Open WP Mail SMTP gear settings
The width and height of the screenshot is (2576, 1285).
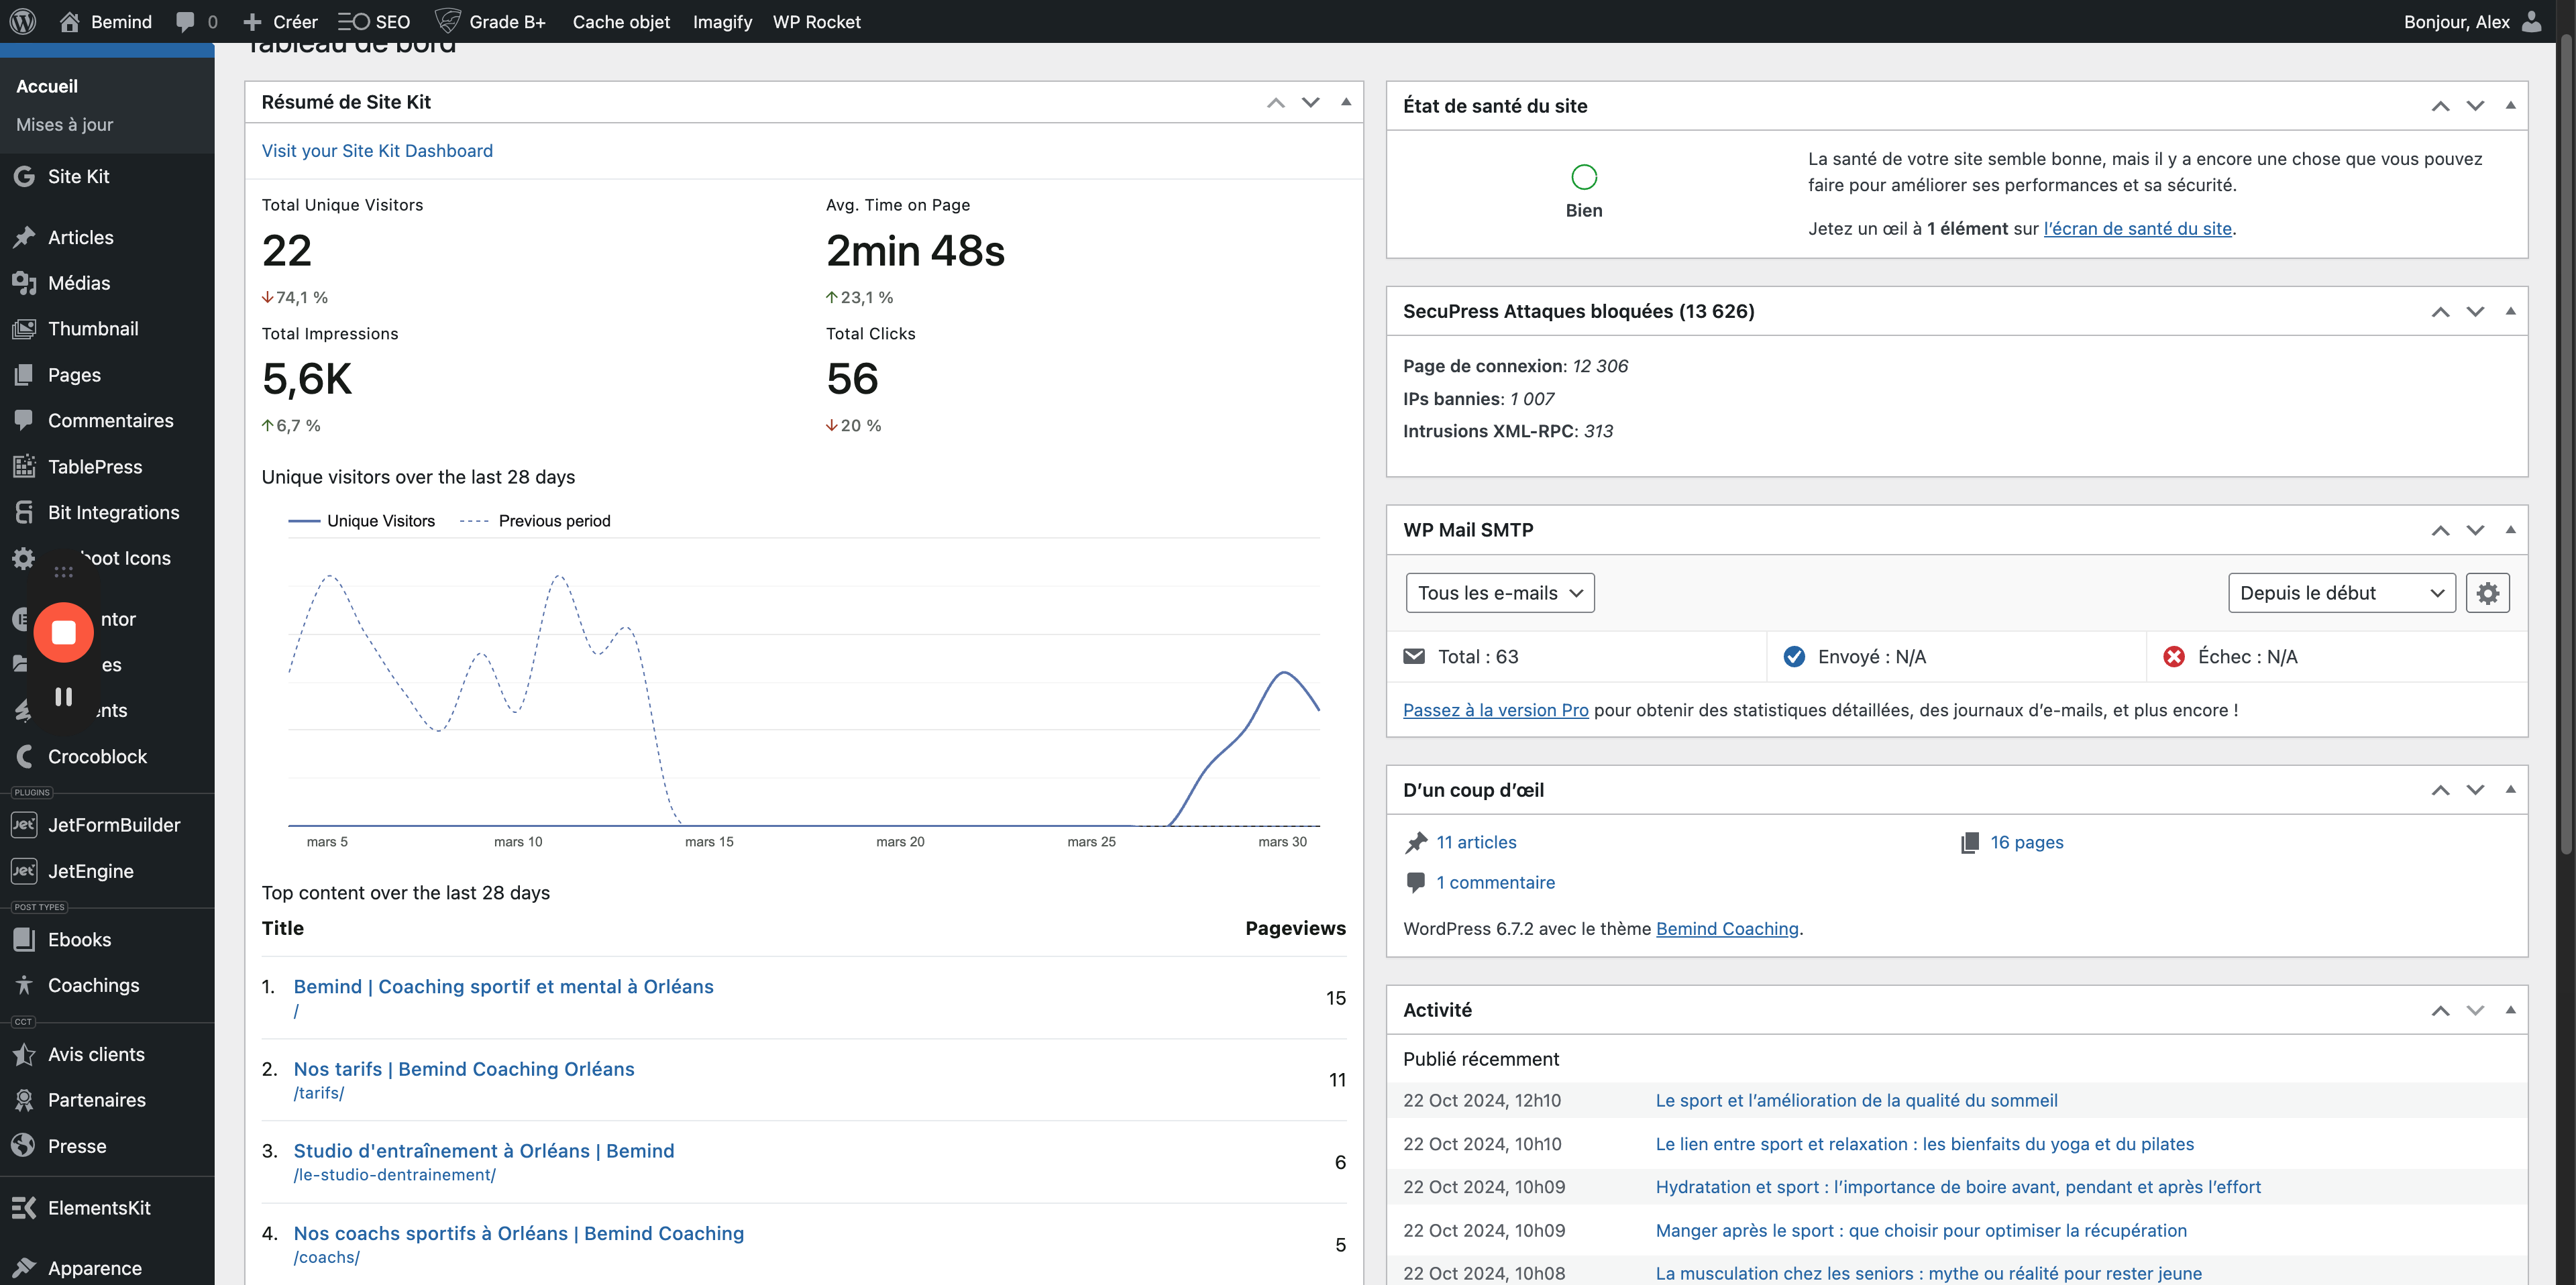pyautogui.click(x=2487, y=593)
